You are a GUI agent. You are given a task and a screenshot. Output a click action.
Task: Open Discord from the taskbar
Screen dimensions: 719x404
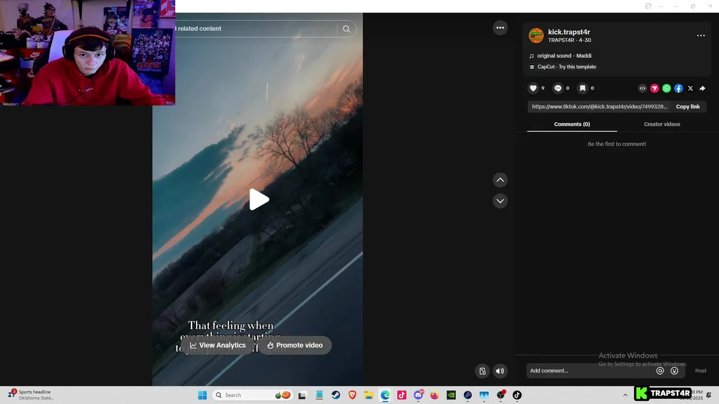coord(418,395)
